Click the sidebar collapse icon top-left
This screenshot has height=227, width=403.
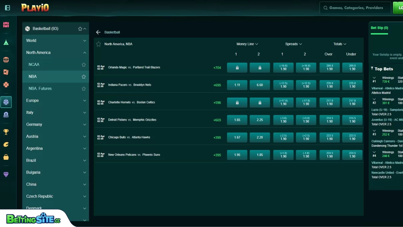point(7,7)
